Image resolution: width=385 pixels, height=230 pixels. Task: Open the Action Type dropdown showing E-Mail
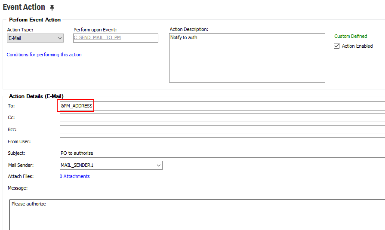tap(35, 38)
